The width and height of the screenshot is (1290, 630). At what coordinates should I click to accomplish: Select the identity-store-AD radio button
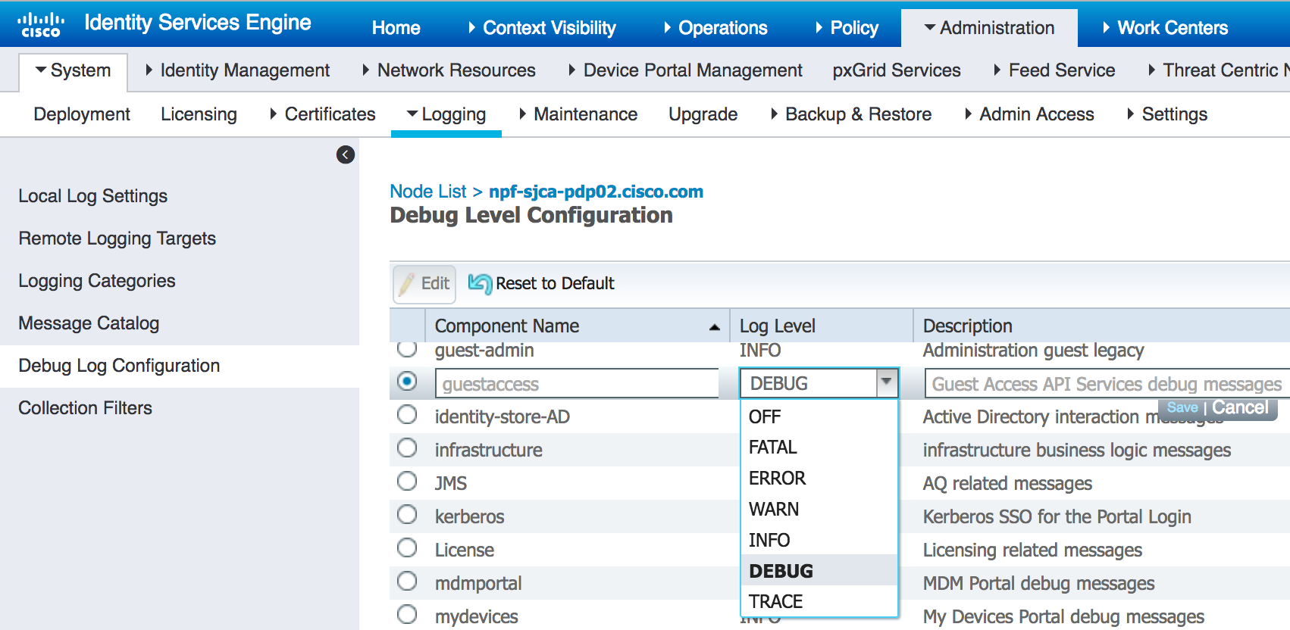[x=407, y=414]
